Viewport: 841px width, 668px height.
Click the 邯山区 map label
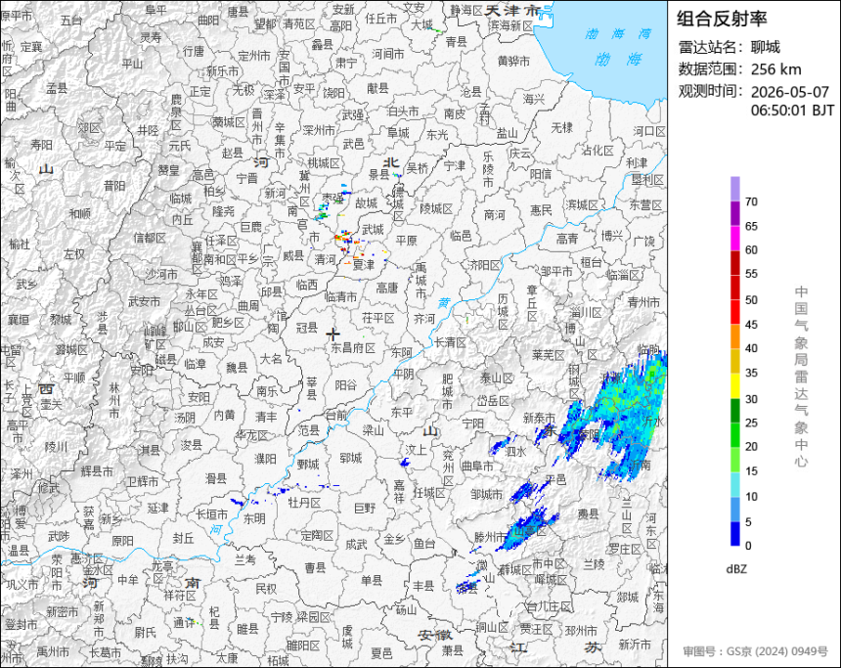(x=190, y=327)
